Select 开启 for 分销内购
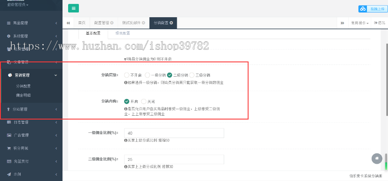388x181 pixels. coord(127,101)
